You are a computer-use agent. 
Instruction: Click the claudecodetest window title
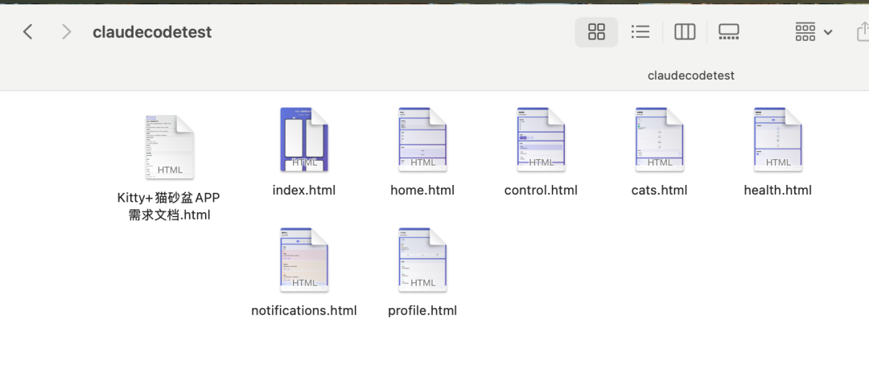(x=152, y=32)
